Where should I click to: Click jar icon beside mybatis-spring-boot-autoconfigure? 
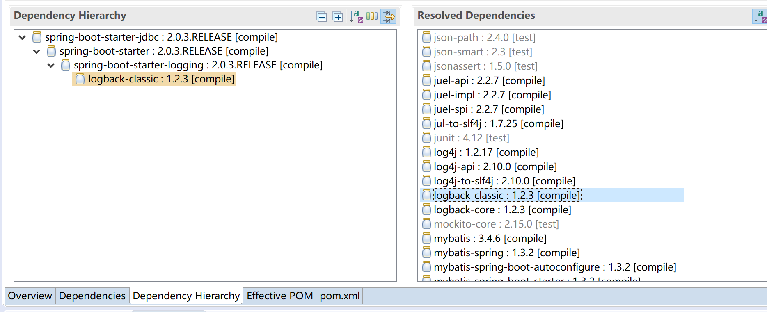coord(427,267)
